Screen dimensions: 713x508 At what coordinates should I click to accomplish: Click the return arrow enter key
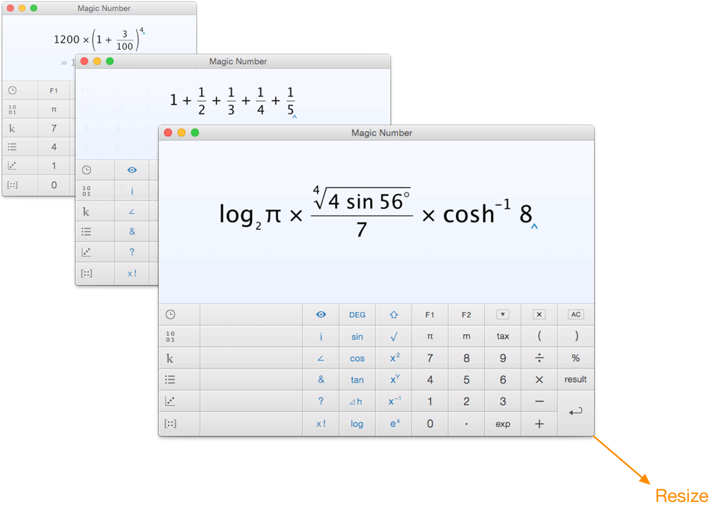[576, 412]
